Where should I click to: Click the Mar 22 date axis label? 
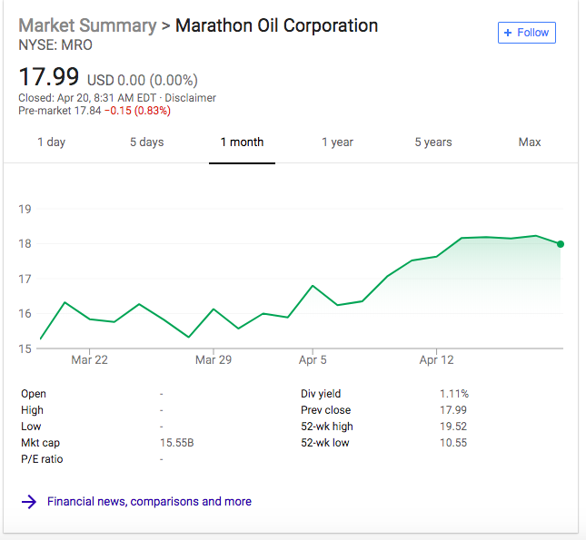(89, 360)
